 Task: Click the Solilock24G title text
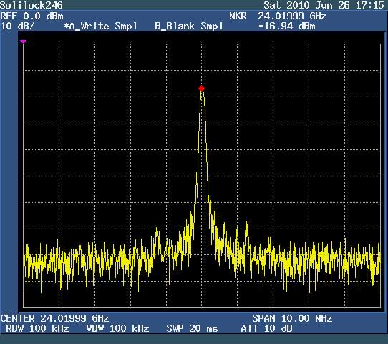click(x=31, y=5)
